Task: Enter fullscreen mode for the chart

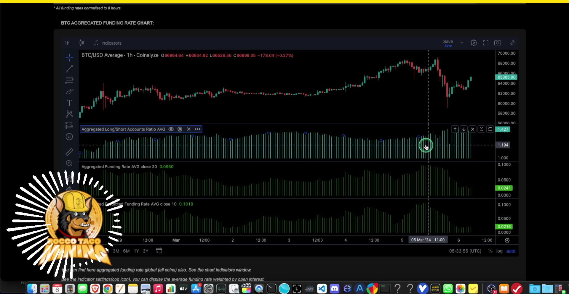Action: 485,43
